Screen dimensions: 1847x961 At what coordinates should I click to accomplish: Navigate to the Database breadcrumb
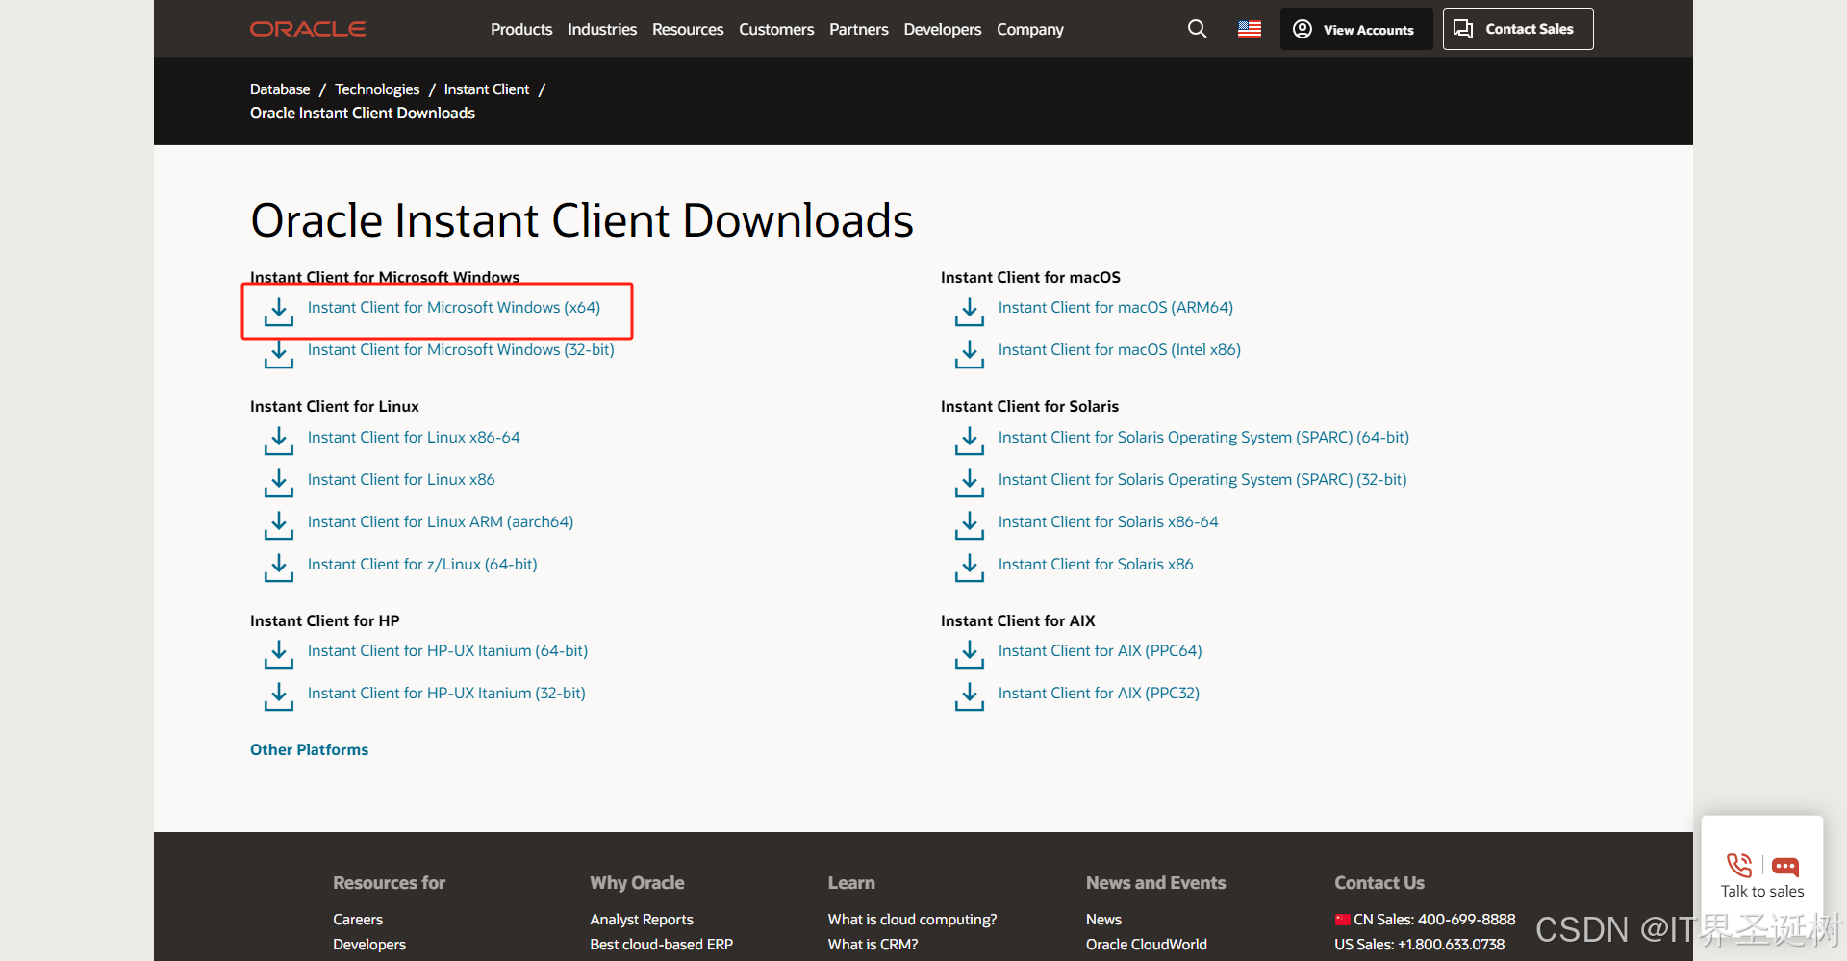pyautogui.click(x=279, y=89)
